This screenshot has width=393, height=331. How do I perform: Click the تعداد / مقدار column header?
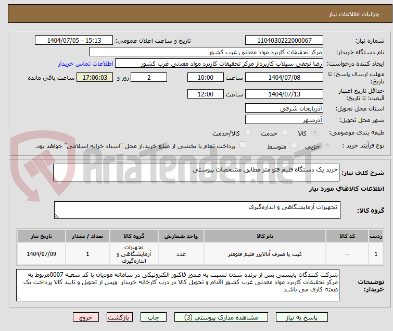(x=87, y=236)
